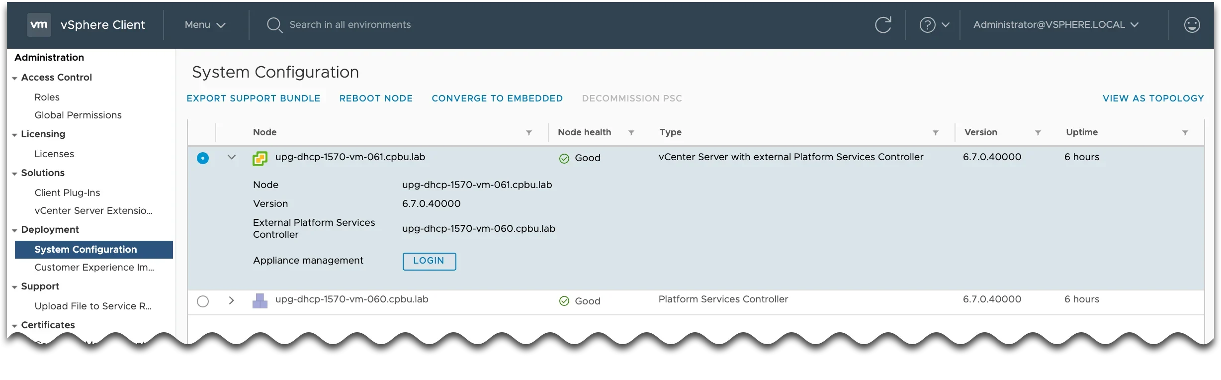Collapse details of upg-dhcp-1570-vm-061 row
Viewport: 1221px width, 380px height.
tap(232, 157)
